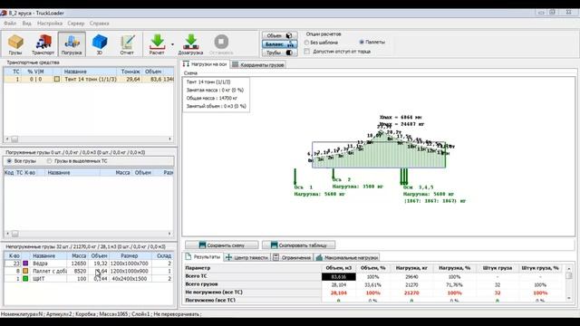This screenshot has height=326, width=580.
Task: Click the purple swatch for Ведра
Action: tap(25, 264)
